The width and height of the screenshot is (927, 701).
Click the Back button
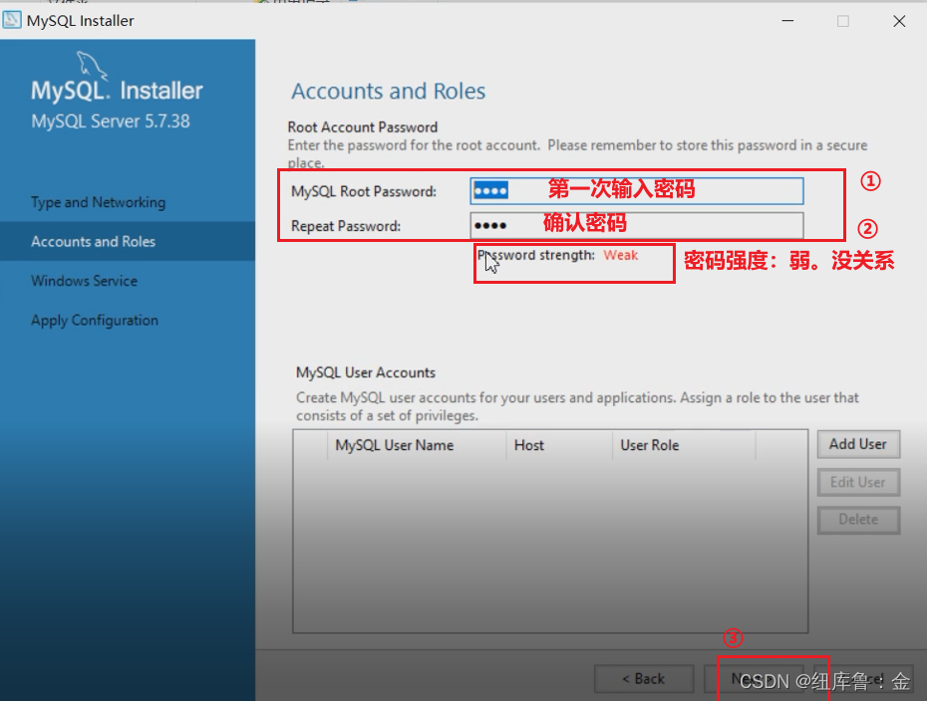644,679
